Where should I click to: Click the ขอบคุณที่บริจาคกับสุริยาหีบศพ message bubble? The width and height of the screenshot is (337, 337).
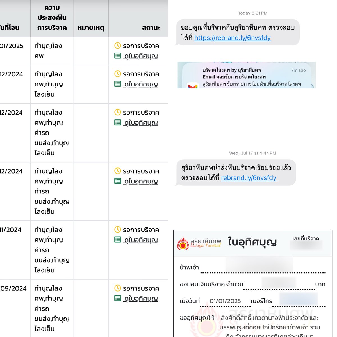[x=238, y=32]
